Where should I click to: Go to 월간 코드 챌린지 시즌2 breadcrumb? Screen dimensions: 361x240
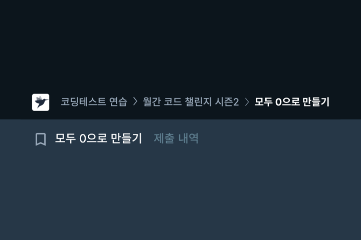(191, 101)
